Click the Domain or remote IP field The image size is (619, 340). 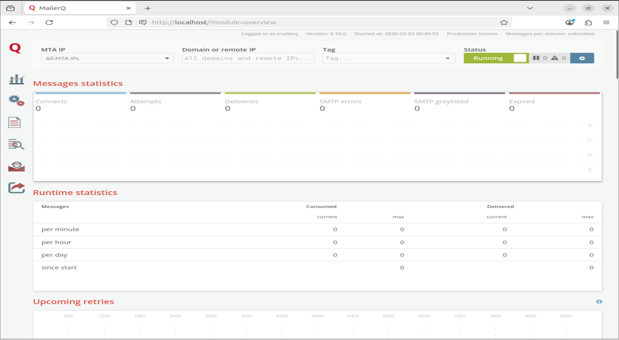pyautogui.click(x=248, y=58)
